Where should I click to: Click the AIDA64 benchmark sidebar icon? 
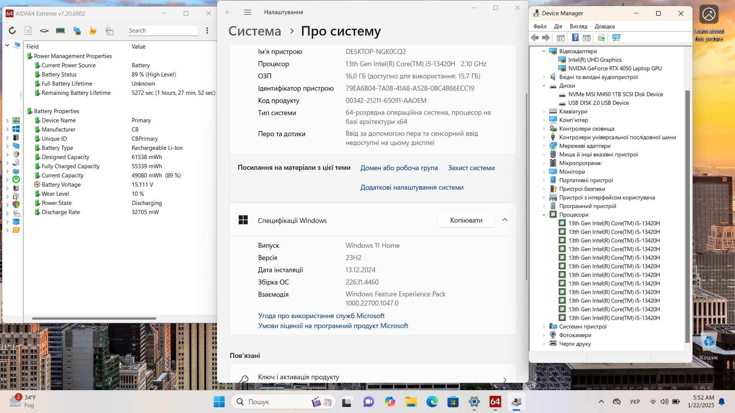[16, 230]
